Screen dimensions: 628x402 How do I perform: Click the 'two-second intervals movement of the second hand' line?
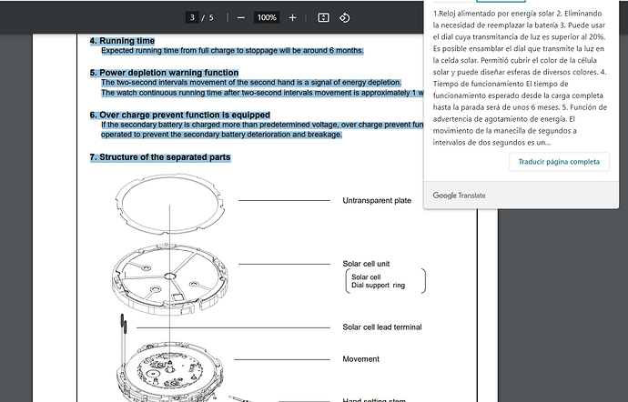pos(251,83)
